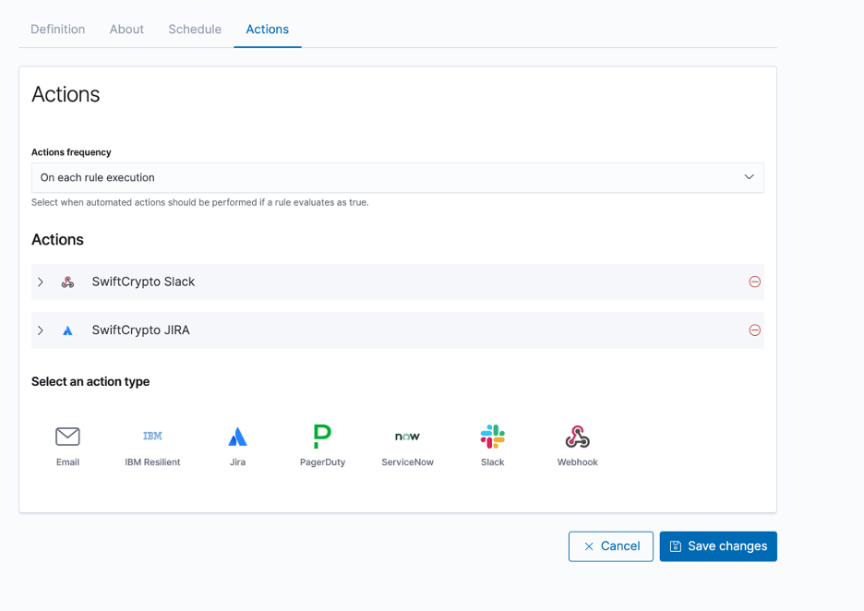Expand the SwiftCrypto JIRA action row

point(41,330)
